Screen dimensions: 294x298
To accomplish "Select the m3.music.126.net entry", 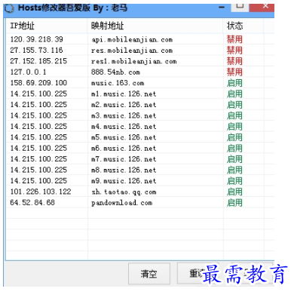I will (x=124, y=115).
